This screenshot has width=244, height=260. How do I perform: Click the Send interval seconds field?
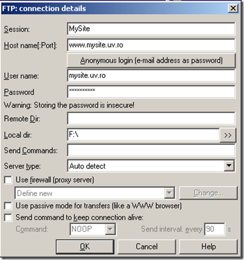click(x=215, y=229)
